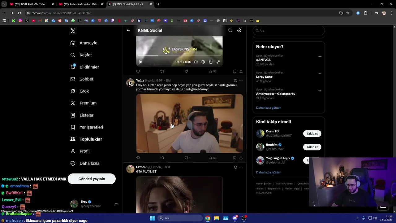Bookmark the video post
396x223 pixels.
pos(235,71)
